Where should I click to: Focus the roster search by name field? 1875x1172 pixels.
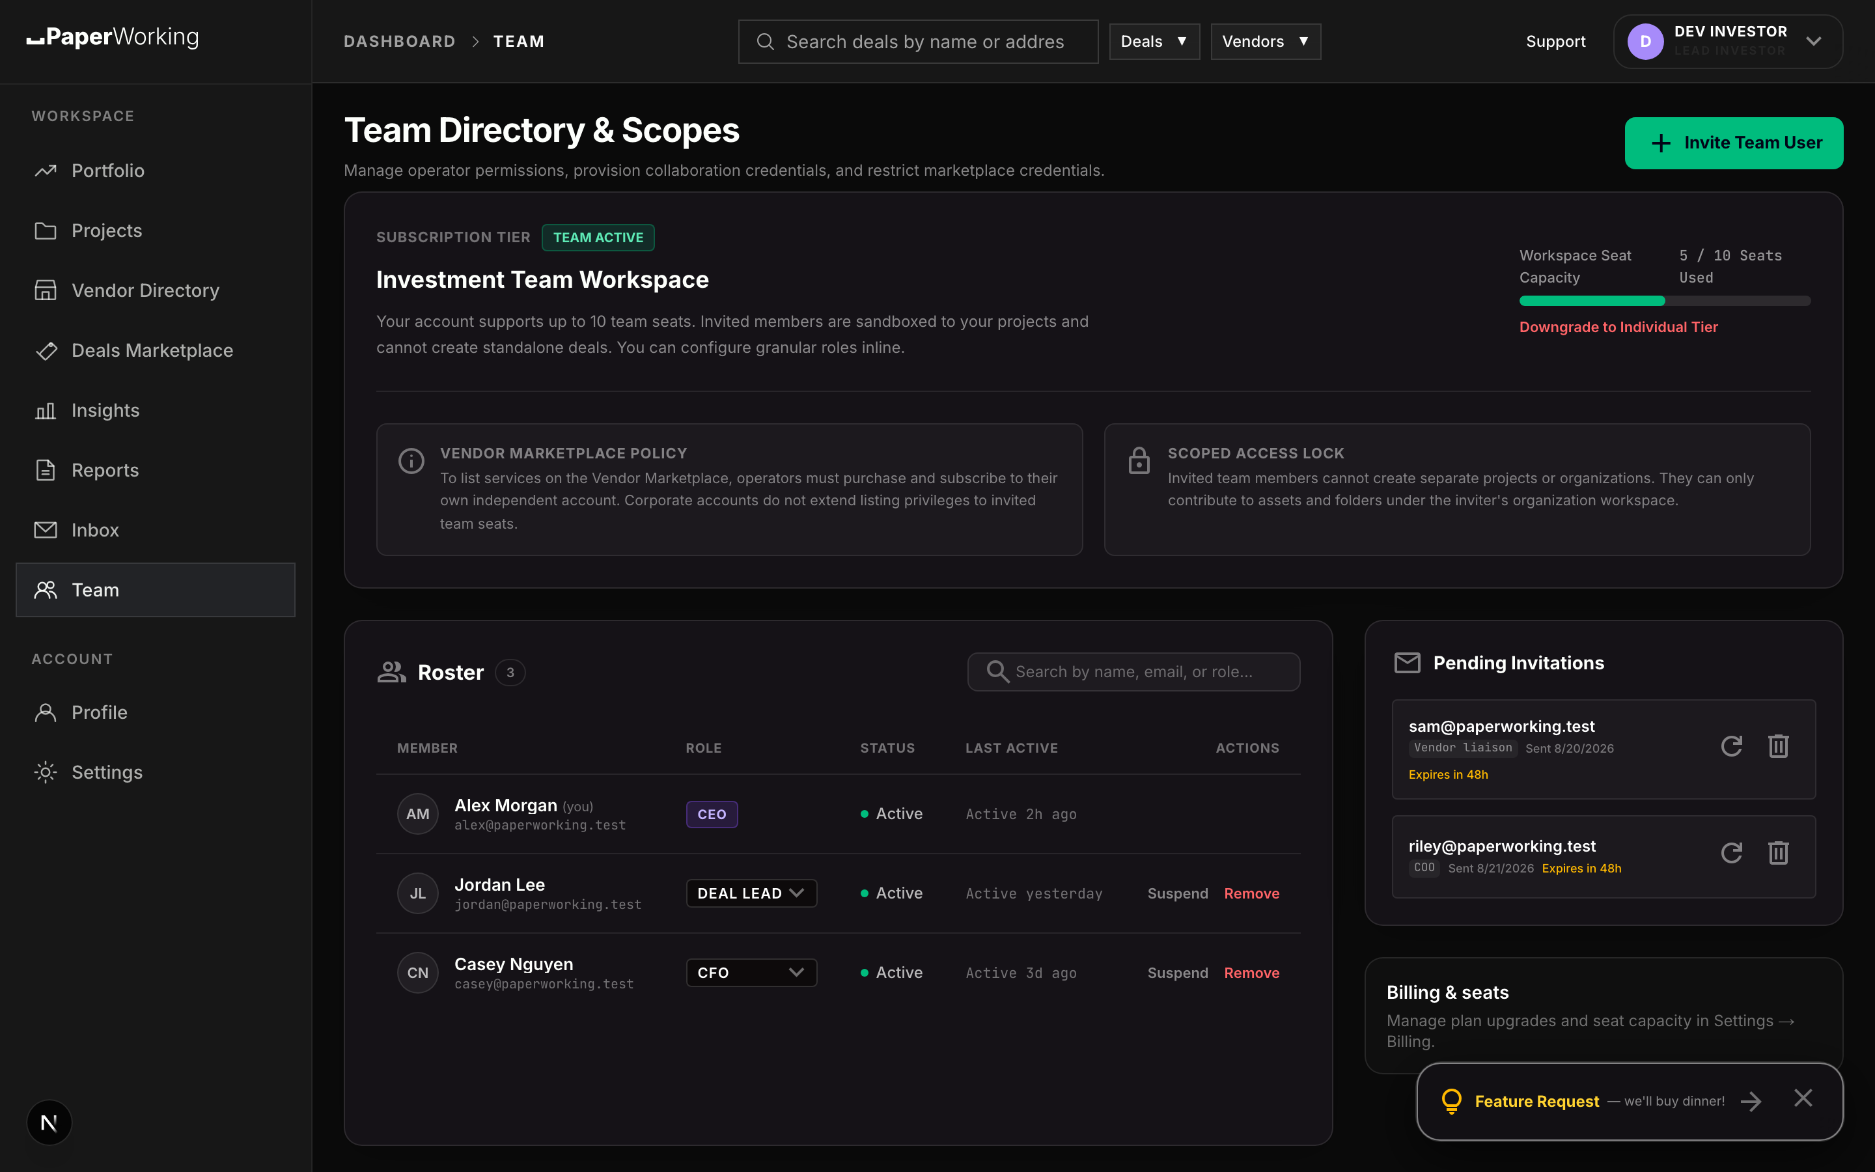[x=1133, y=672]
